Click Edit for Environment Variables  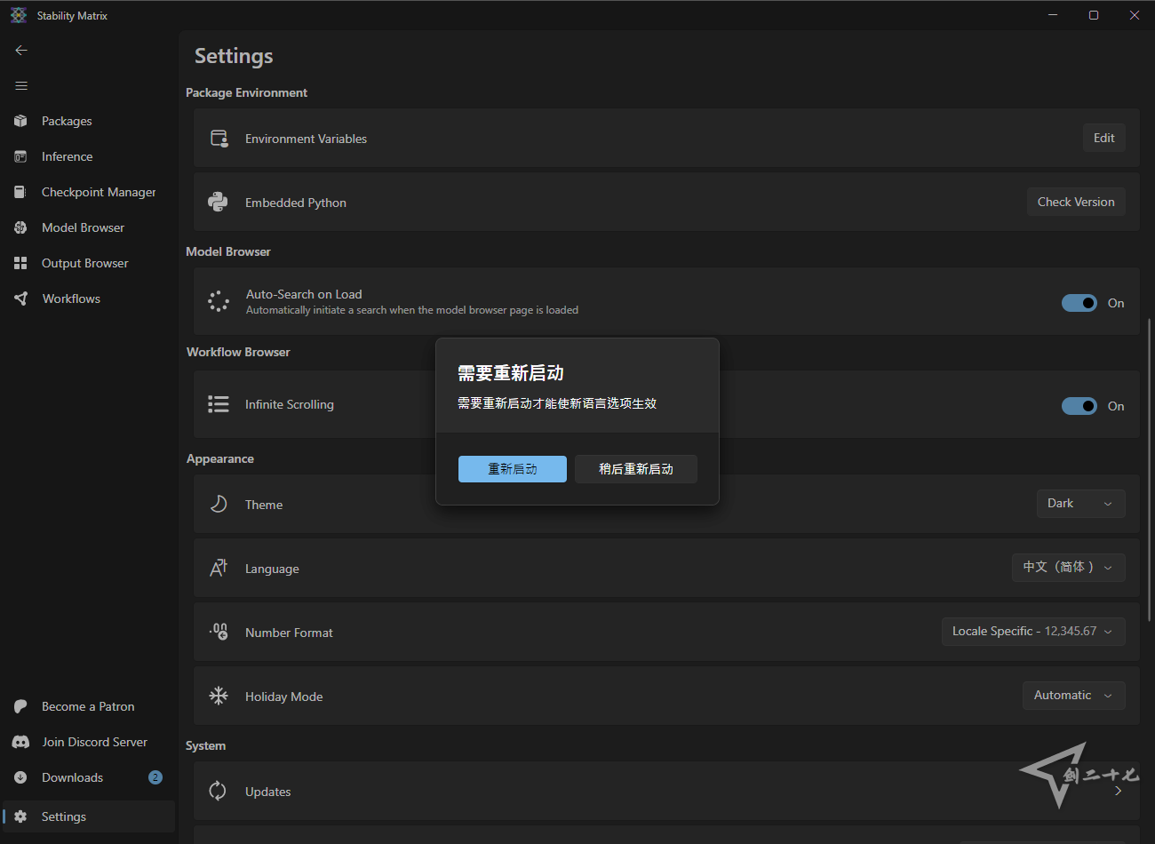[x=1104, y=138]
